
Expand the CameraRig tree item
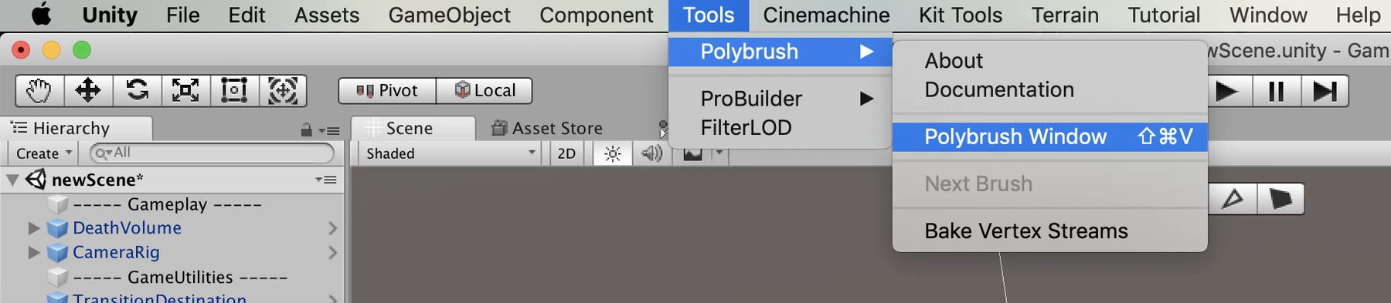[x=33, y=252]
